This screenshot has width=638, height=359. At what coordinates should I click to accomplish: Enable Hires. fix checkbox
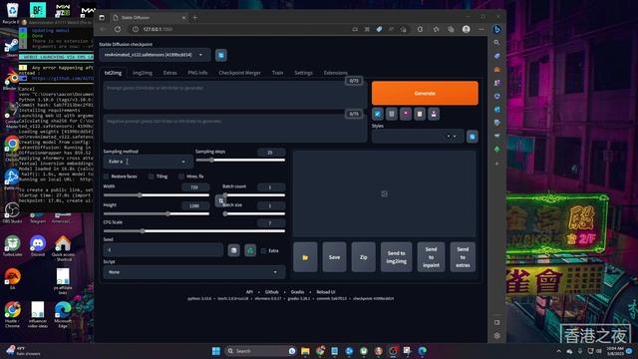181,177
